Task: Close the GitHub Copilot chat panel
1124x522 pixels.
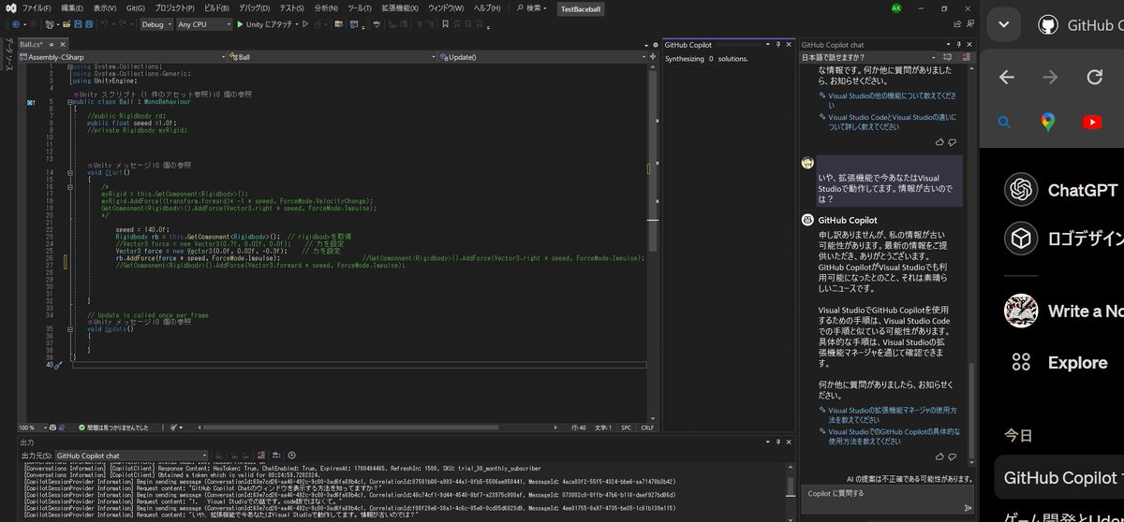Action: (x=970, y=45)
